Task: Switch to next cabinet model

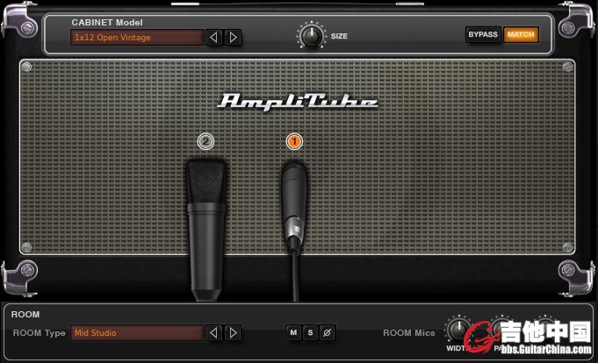Action: click(x=233, y=38)
